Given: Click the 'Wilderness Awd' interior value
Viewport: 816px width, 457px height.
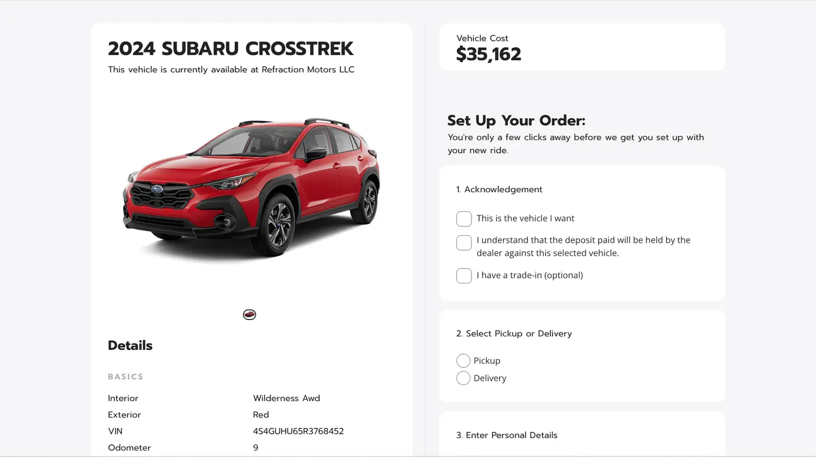Looking at the screenshot, I should pyautogui.click(x=286, y=398).
